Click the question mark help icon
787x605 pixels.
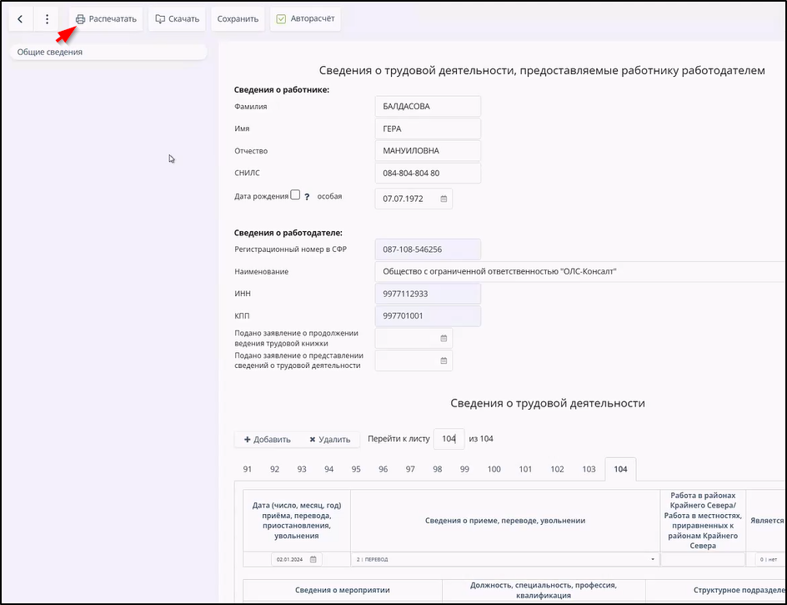(x=307, y=197)
